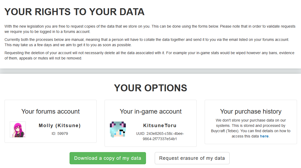Click the Your forums account card heading
This screenshot has width=301, height=168.
[50, 111]
